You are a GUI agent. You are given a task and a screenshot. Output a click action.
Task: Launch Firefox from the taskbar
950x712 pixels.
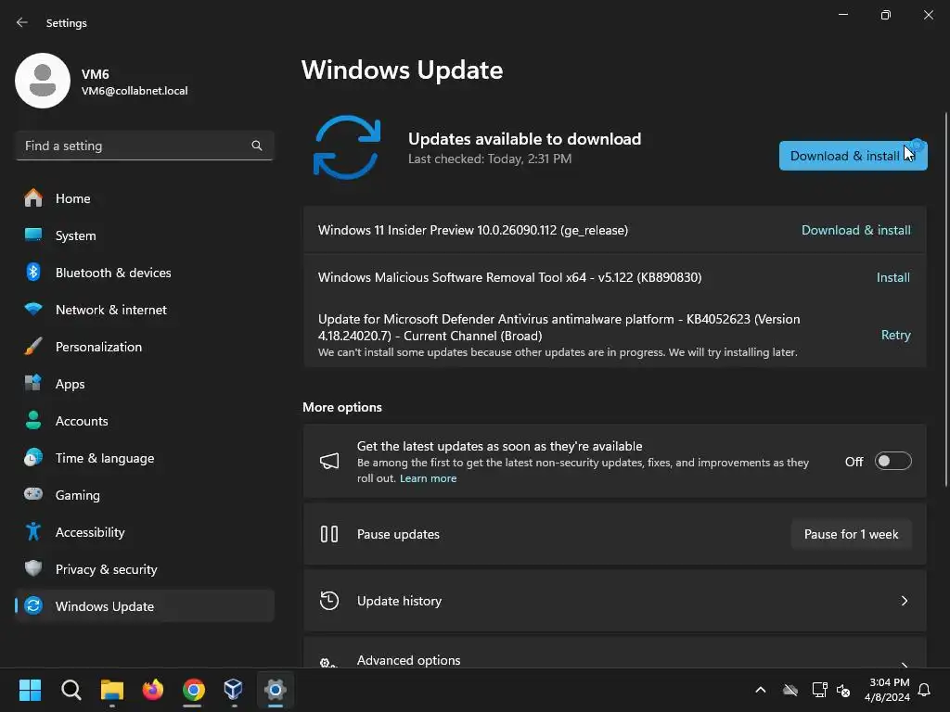[x=153, y=690]
